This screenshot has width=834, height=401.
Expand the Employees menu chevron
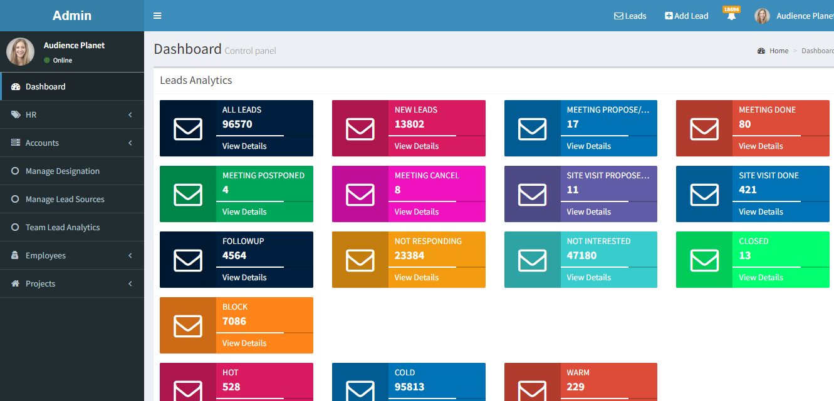tap(130, 256)
